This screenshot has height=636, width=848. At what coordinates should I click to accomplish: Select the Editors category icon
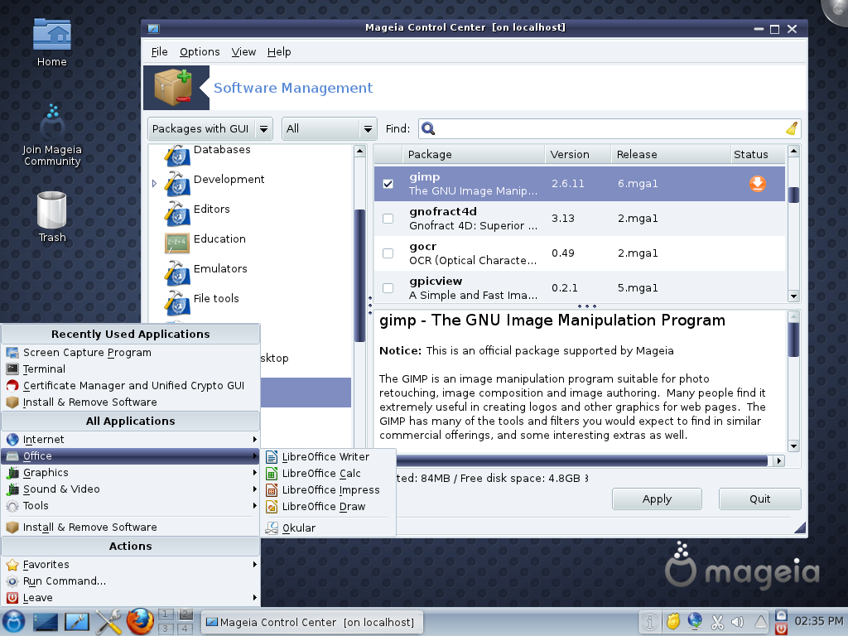(x=177, y=213)
